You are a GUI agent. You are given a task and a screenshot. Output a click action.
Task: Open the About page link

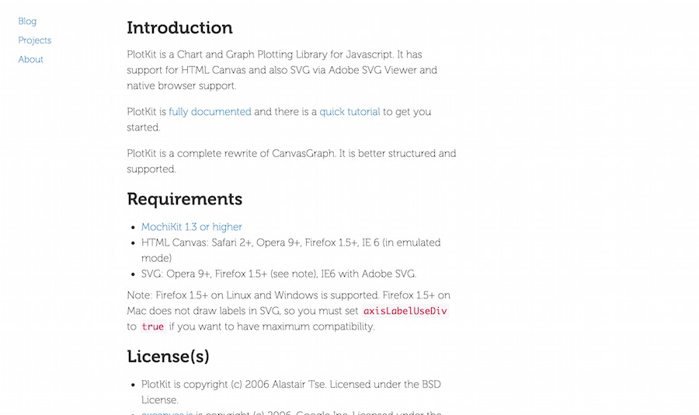31,59
